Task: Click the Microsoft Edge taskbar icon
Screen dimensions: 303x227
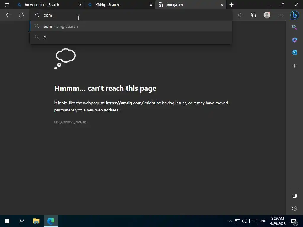Action: pos(51,221)
